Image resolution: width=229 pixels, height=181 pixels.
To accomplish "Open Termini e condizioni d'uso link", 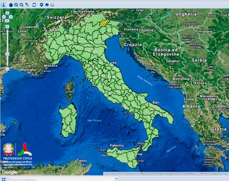I will (x=213, y=173).
